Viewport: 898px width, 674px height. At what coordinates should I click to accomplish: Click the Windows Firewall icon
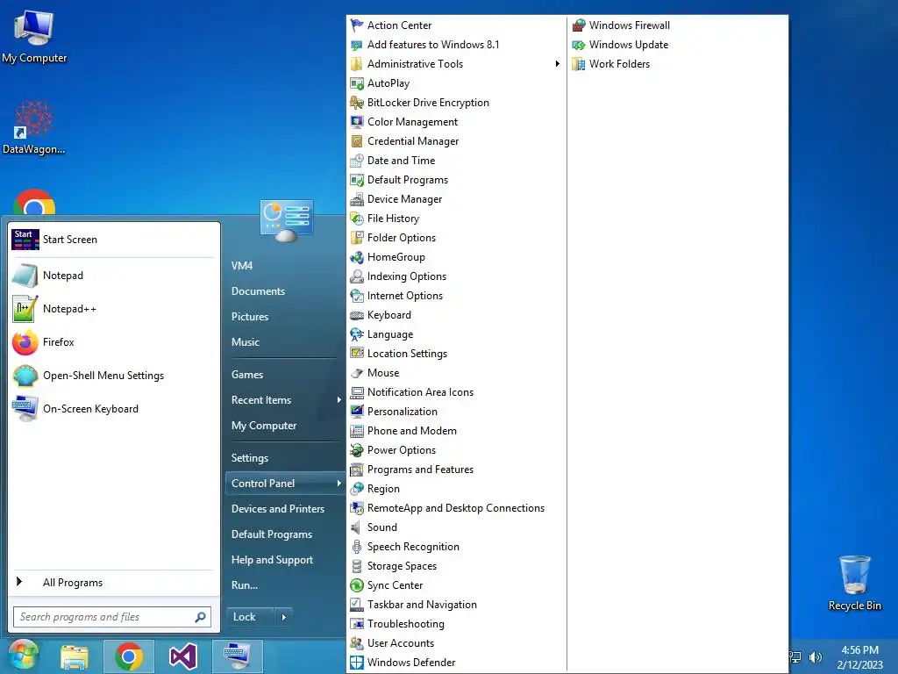tap(579, 25)
